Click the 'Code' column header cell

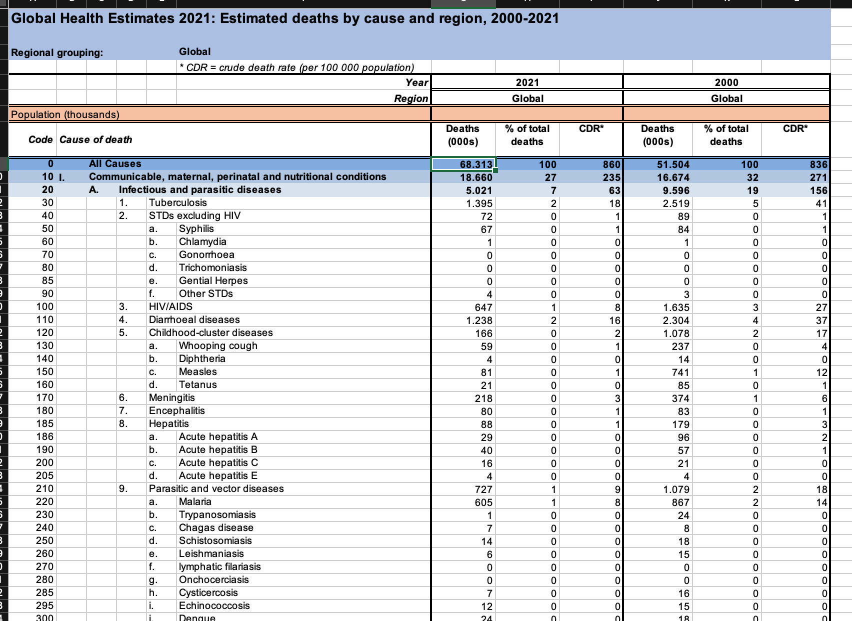point(40,139)
